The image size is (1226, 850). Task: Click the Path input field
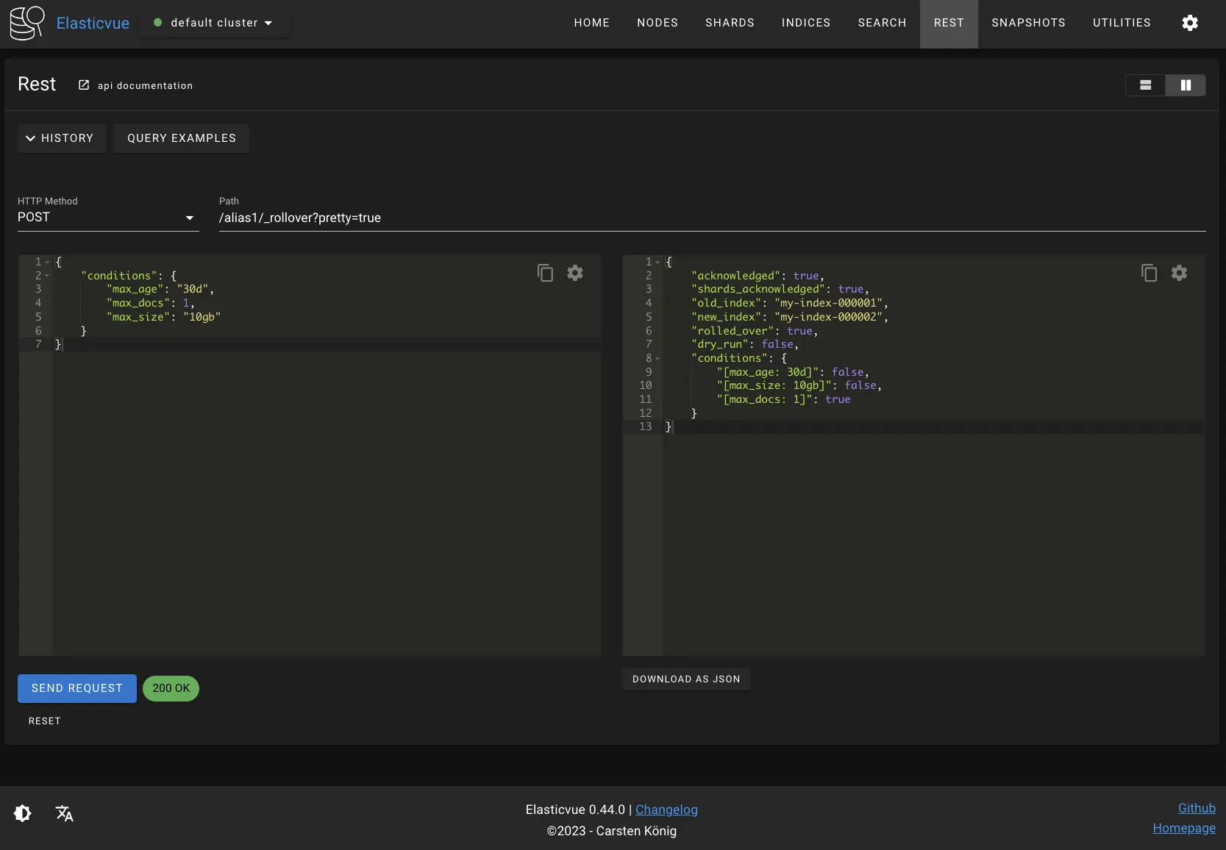712,218
